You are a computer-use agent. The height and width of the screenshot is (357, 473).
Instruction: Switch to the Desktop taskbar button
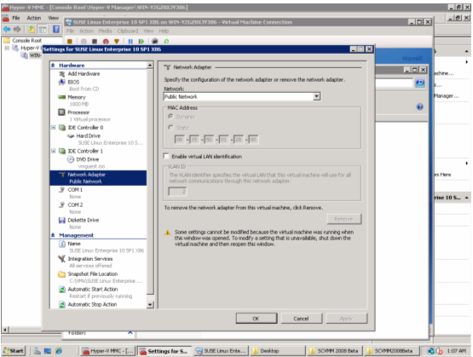(277, 351)
